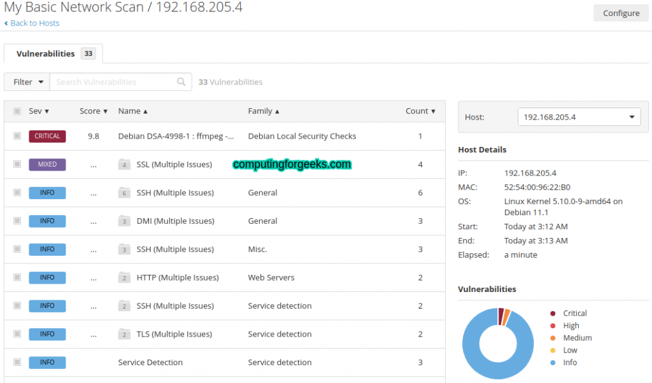Toggle the select-all checkbox in table header
Viewport: 652px width, 383px height.
point(17,111)
